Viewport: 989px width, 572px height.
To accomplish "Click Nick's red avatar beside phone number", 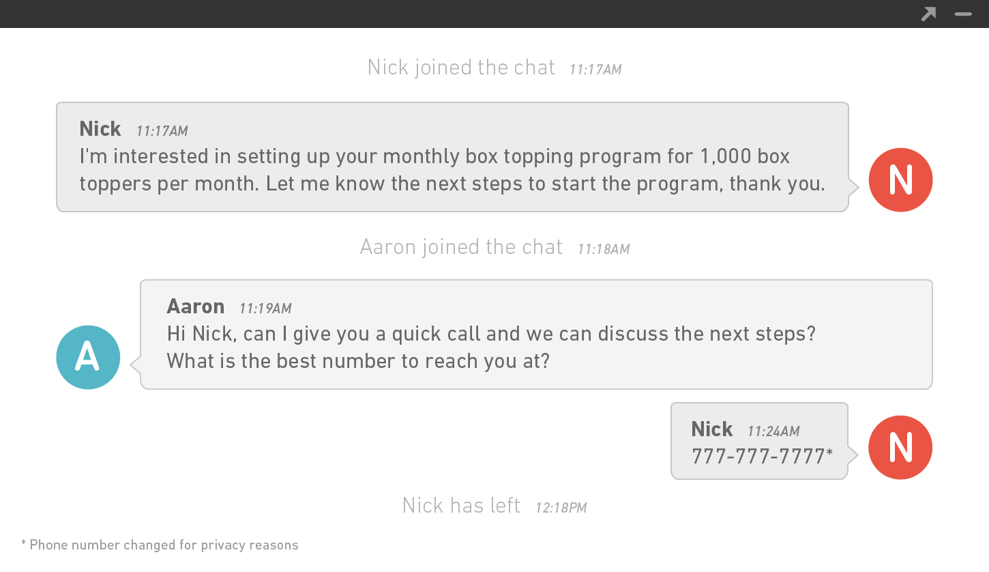I will point(900,447).
